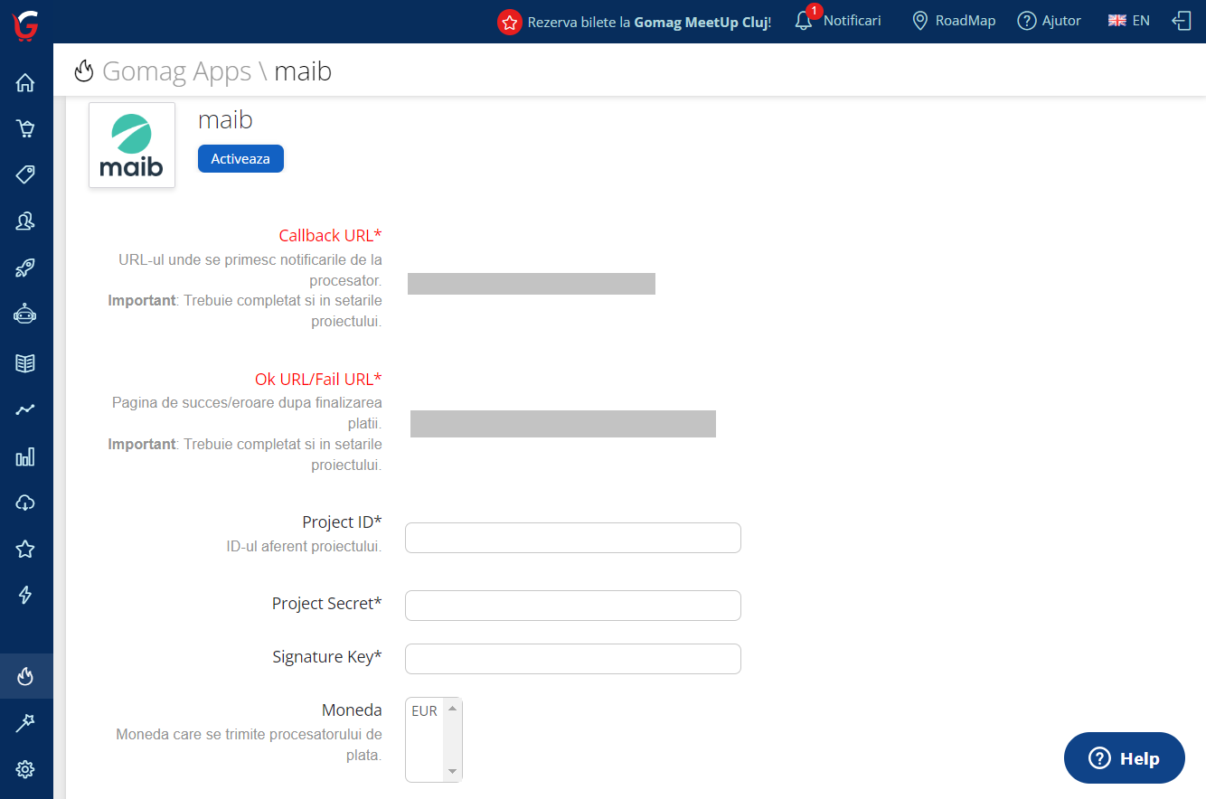Click the 'Moneda' label
Screen dimensions: 1206x799
click(352, 710)
